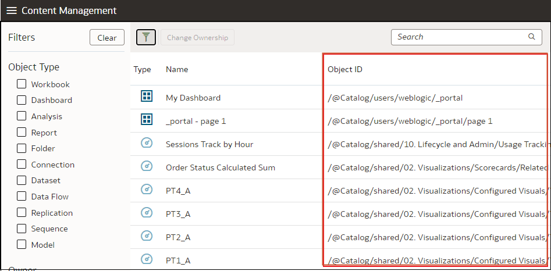The width and height of the screenshot is (551, 271).
Task: Click the Clear filters button
Action: 107,38
